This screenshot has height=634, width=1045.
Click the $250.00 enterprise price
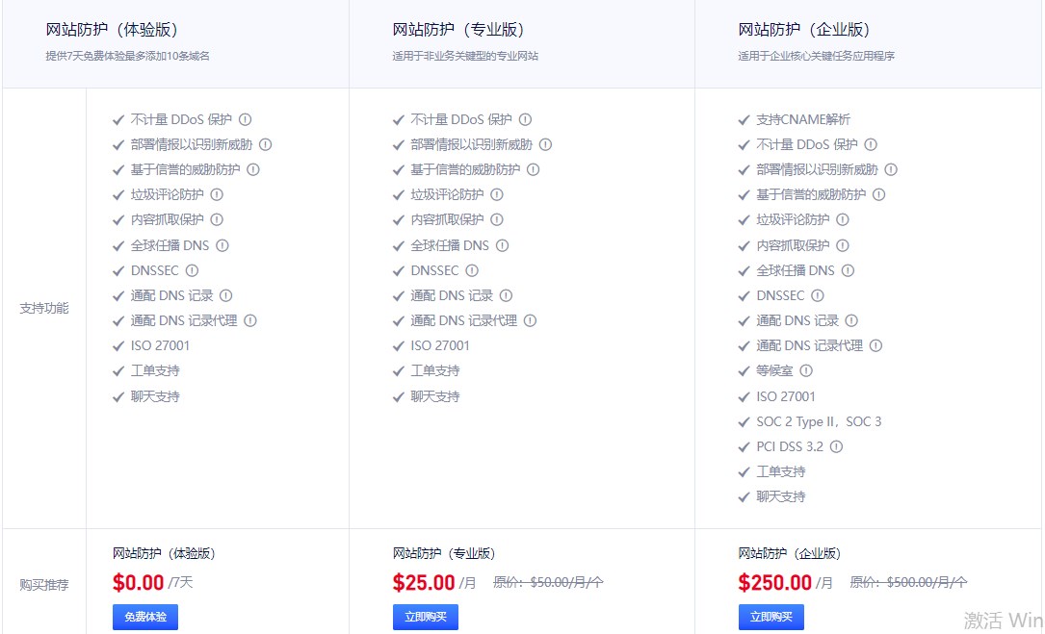pyautogui.click(x=774, y=582)
